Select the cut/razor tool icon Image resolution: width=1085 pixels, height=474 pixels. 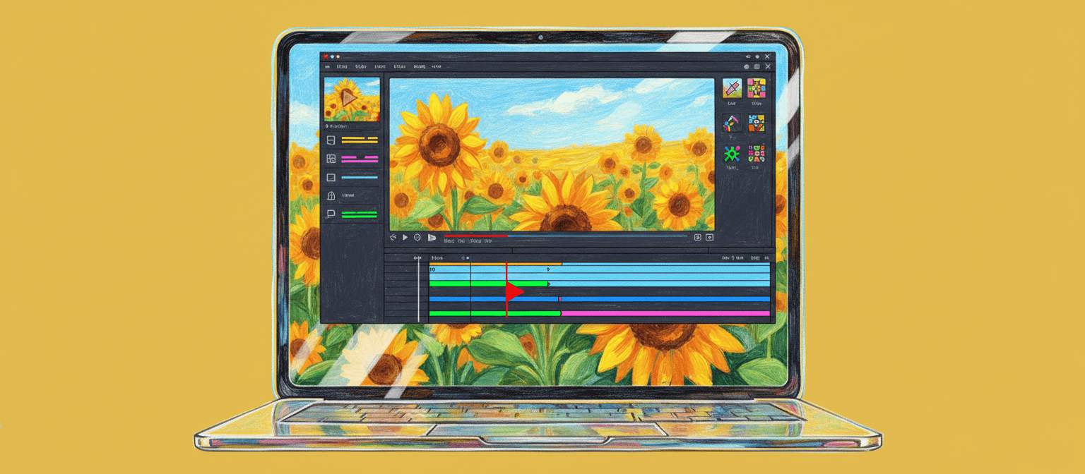click(x=730, y=89)
